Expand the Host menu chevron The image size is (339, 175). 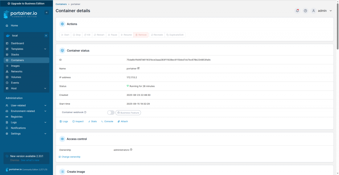click(45, 88)
